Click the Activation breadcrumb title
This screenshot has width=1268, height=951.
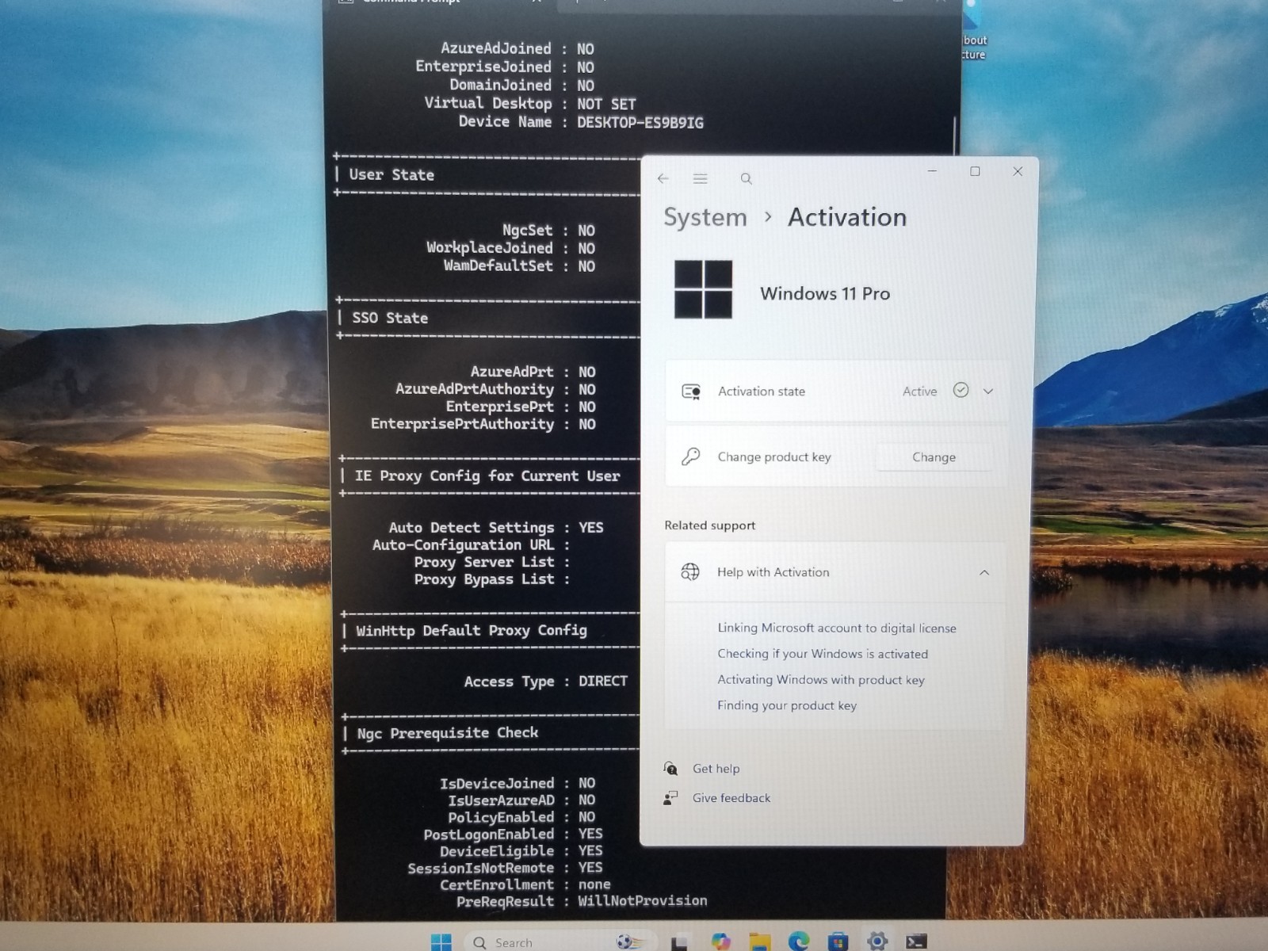[847, 217]
